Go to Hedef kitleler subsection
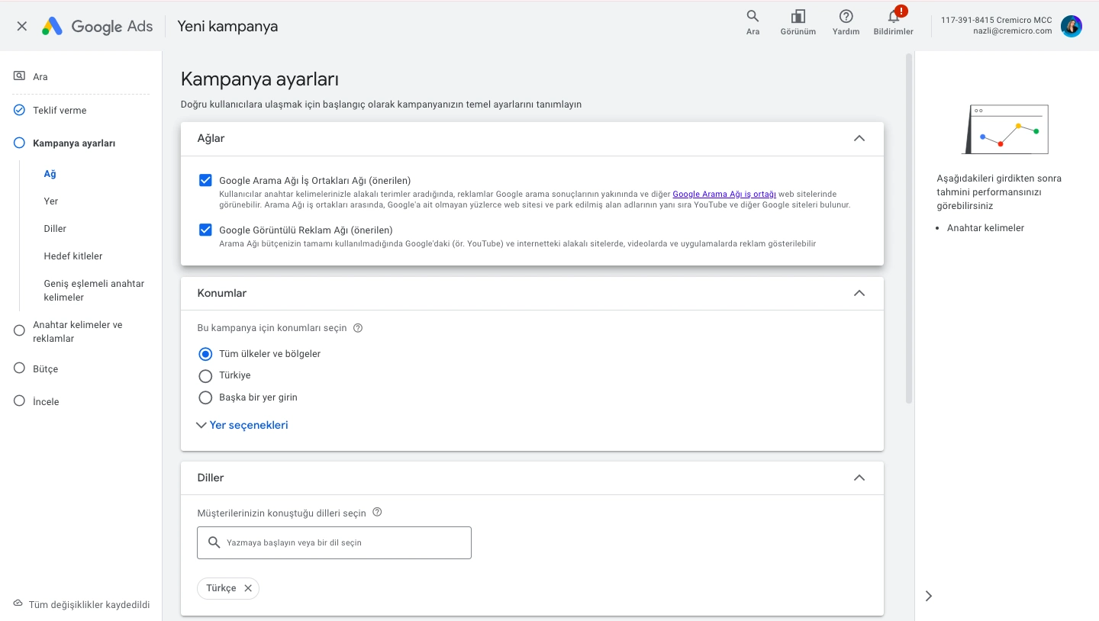The width and height of the screenshot is (1099, 621). pos(73,256)
